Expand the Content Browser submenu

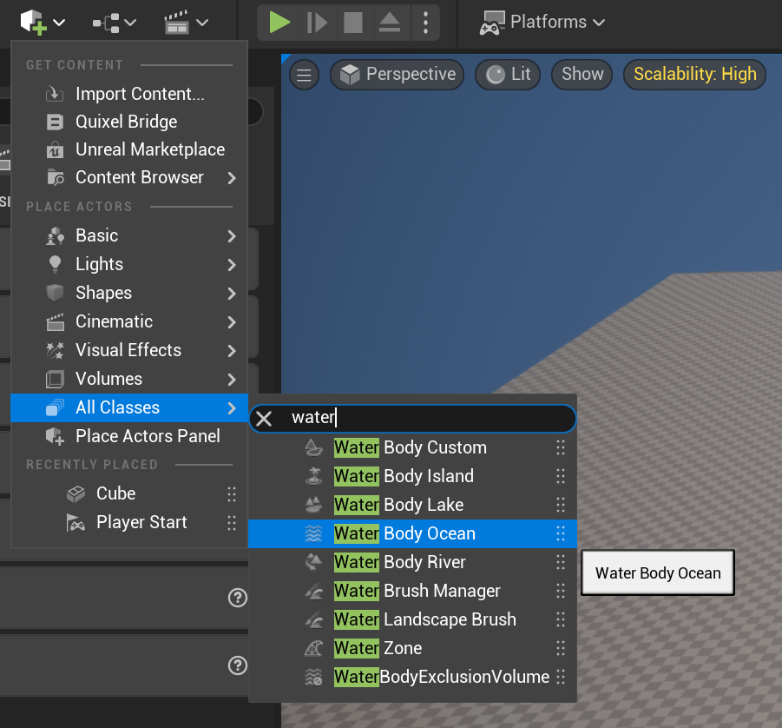point(129,178)
